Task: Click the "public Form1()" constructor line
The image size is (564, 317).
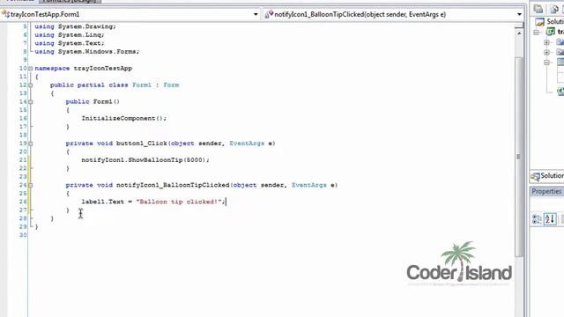Action: 93,102
